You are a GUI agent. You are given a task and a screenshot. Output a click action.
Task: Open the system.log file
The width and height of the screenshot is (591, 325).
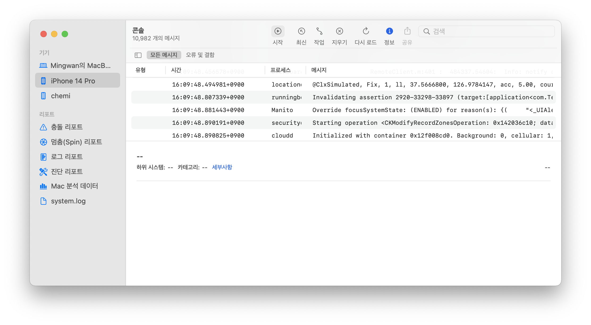point(68,201)
